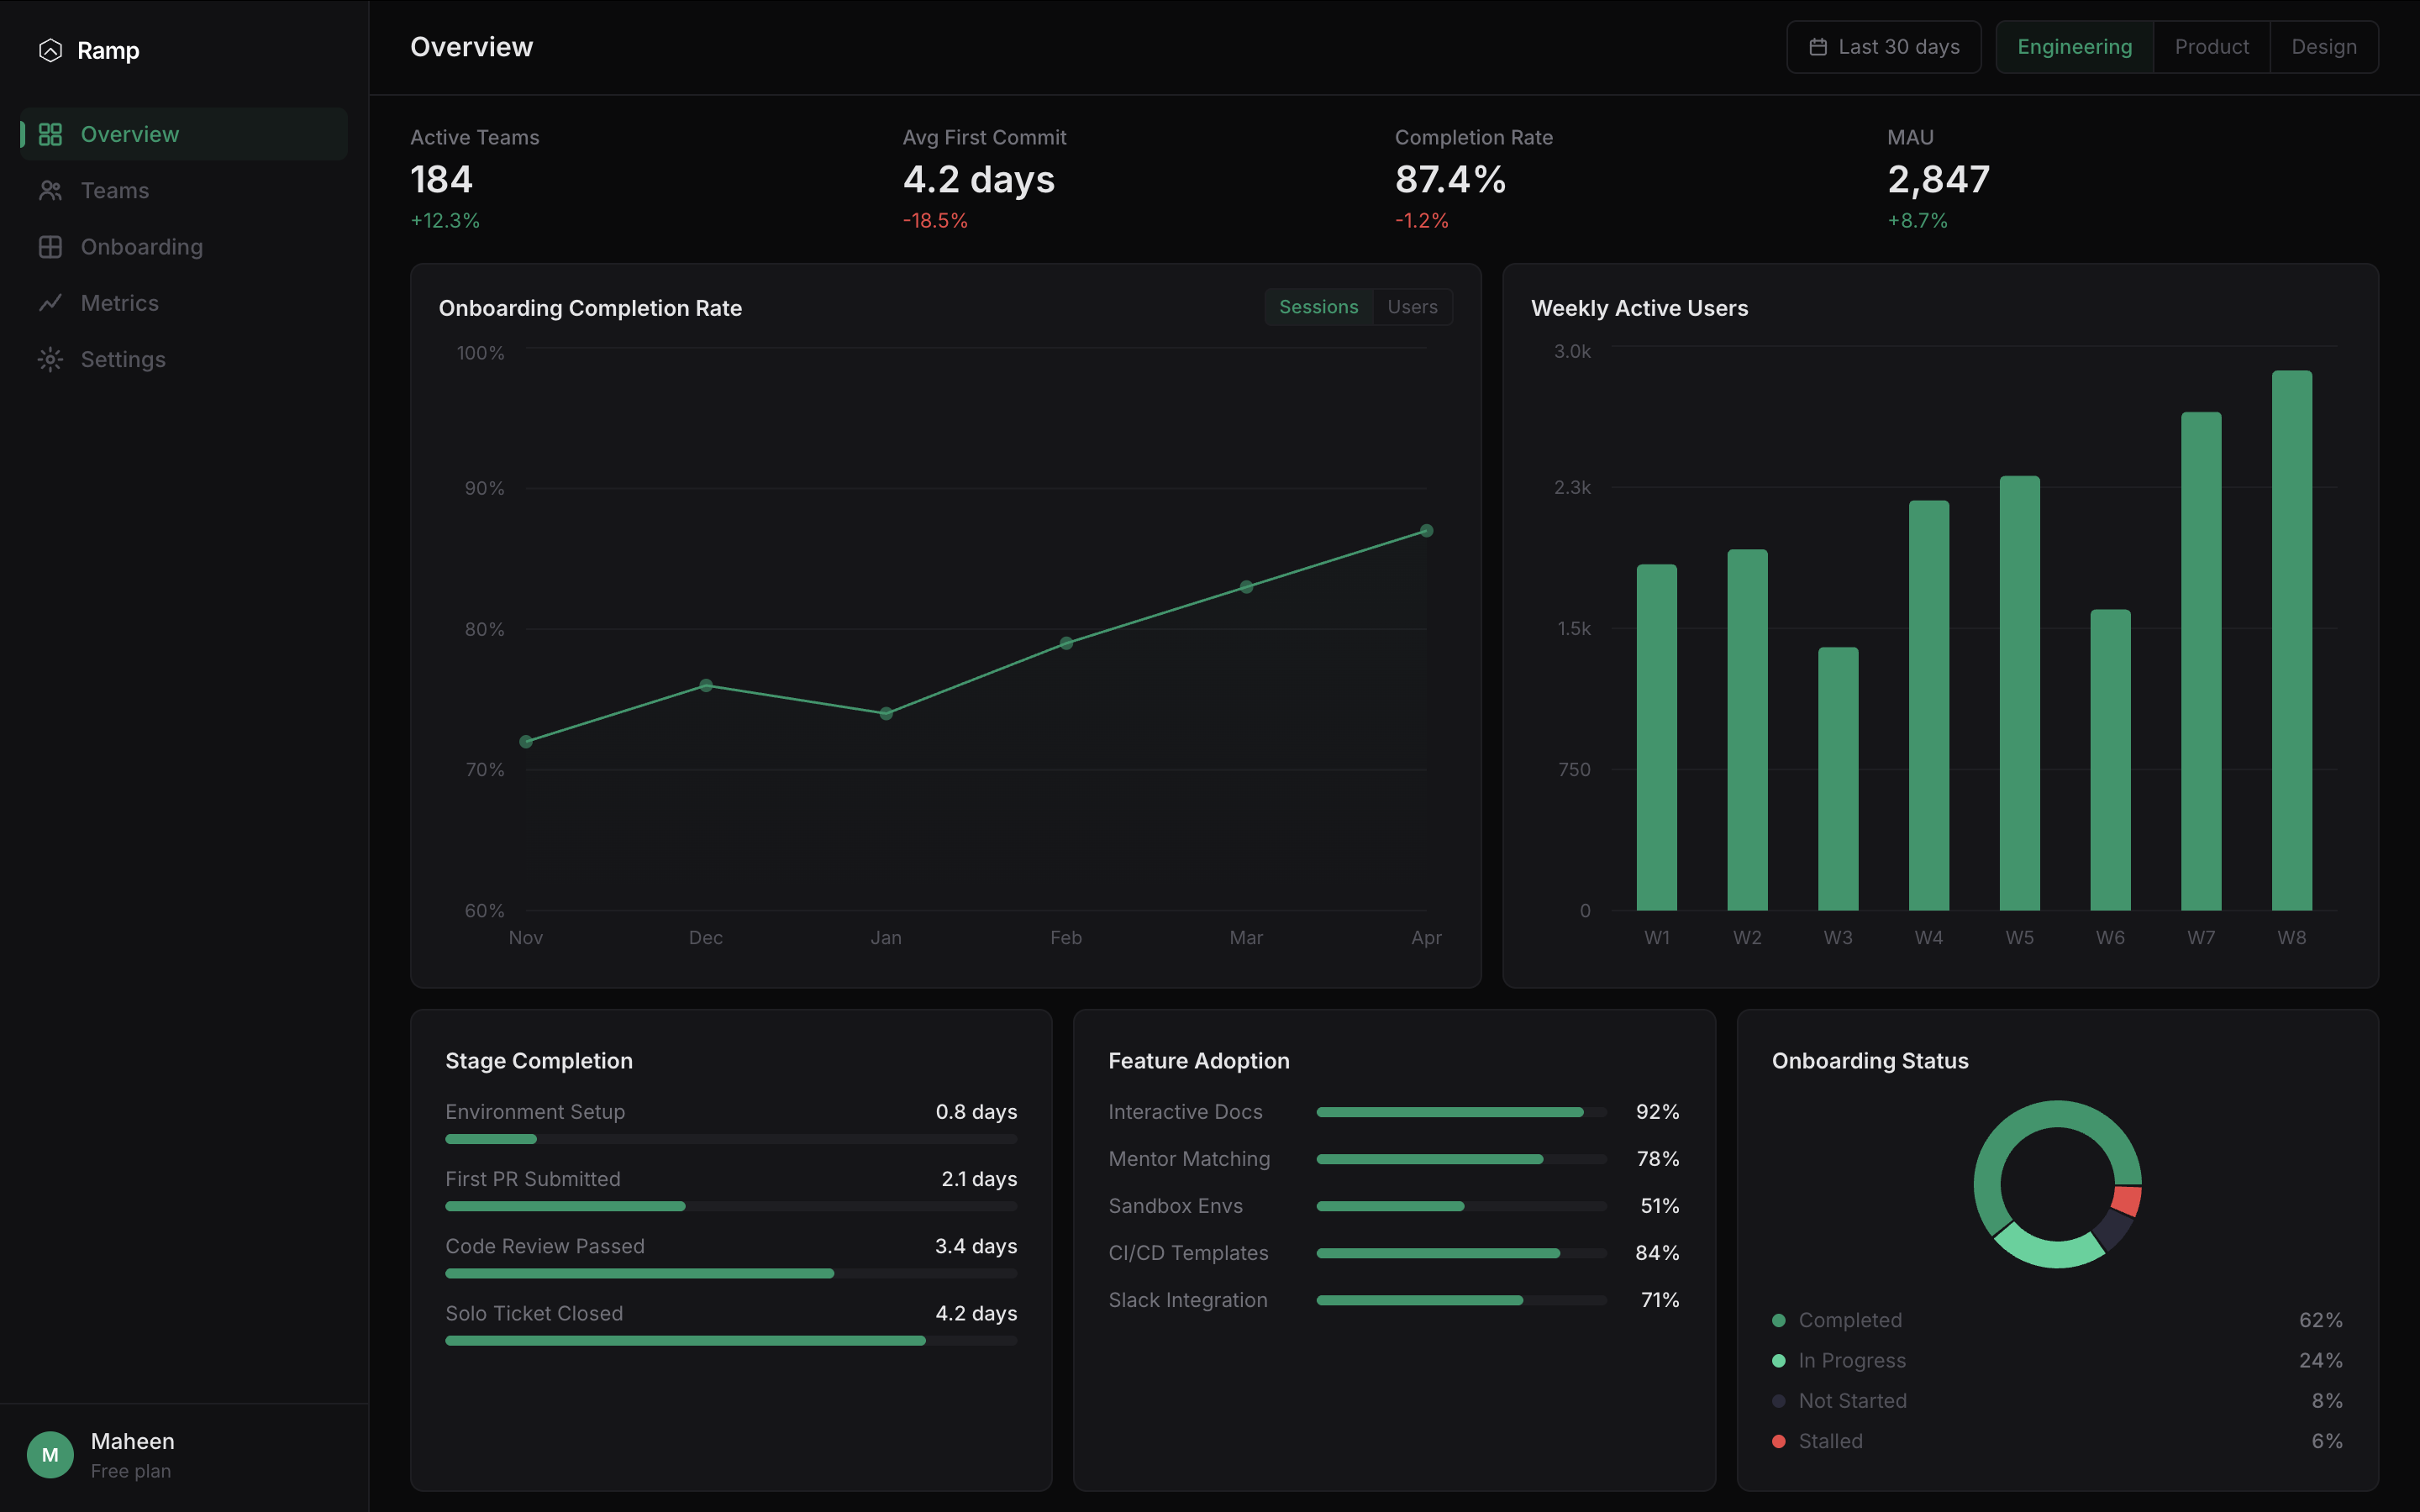Click the Teams people icon
The image size is (2420, 1512).
(x=50, y=190)
